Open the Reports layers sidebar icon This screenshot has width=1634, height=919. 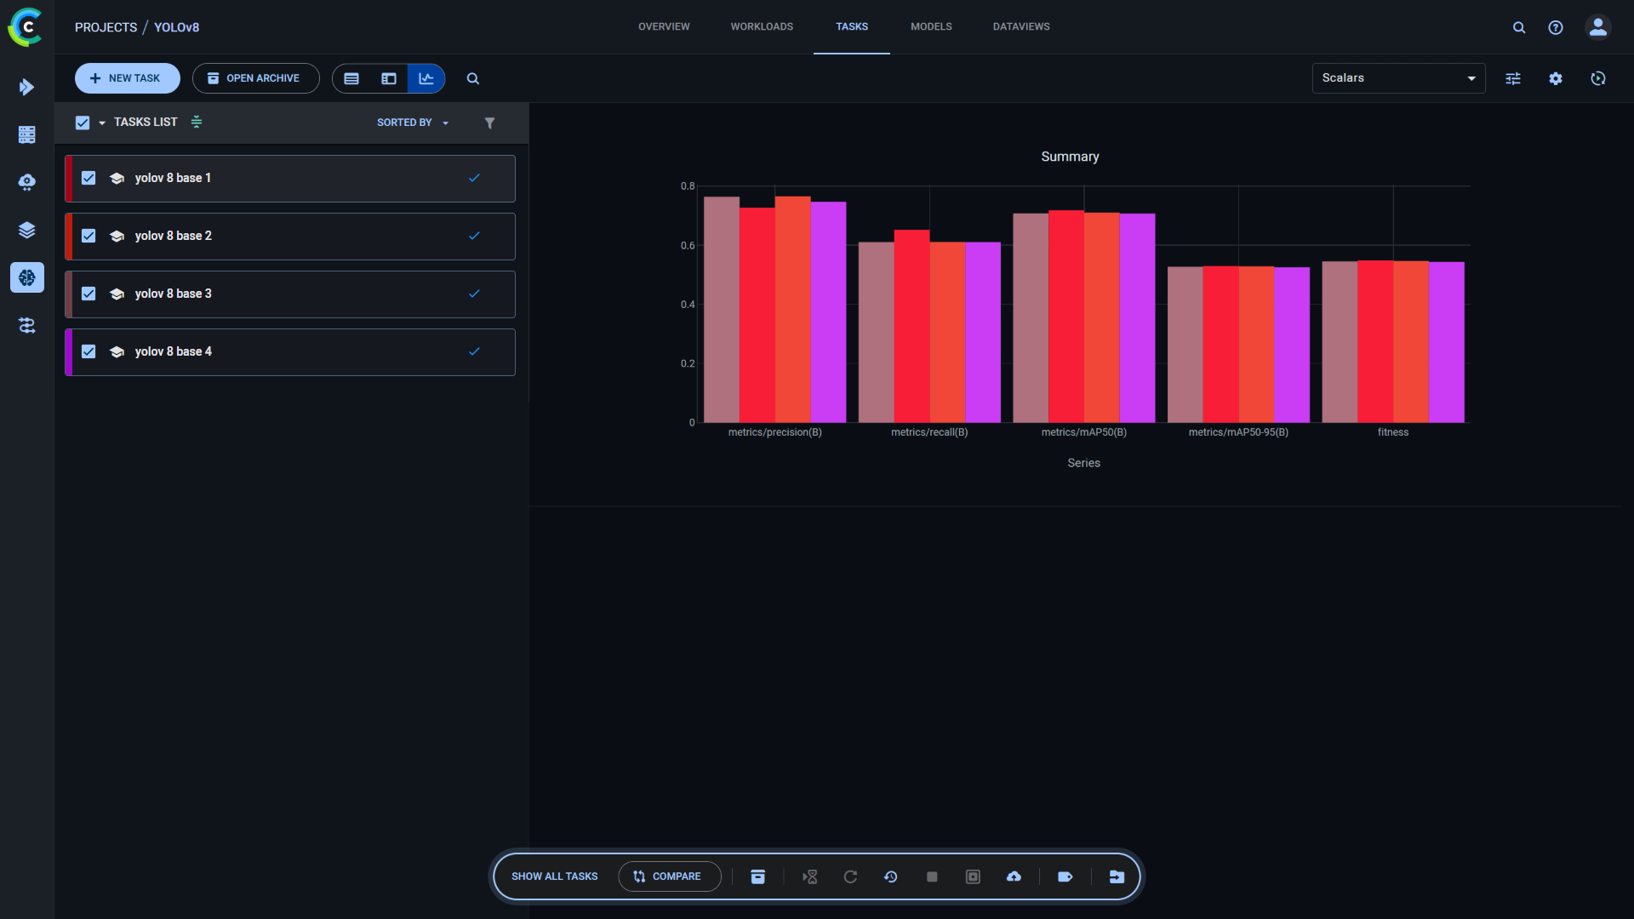[26, 230]
